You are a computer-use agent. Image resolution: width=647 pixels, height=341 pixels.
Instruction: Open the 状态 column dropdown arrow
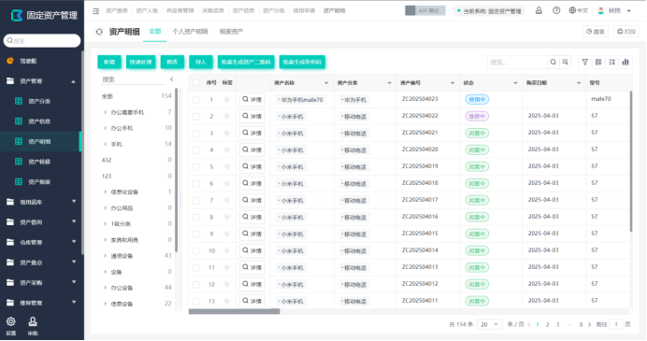(x=515, y=83)
